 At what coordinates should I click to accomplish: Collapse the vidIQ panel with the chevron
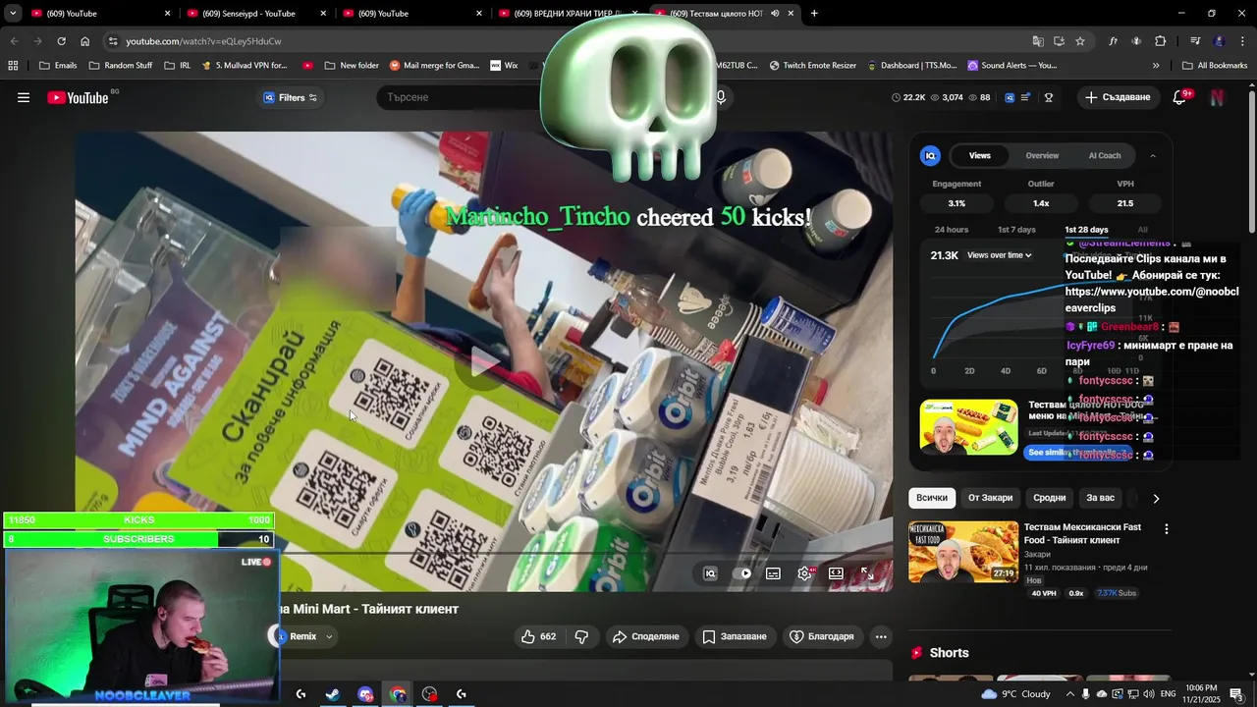click(x=1153, y=155)
